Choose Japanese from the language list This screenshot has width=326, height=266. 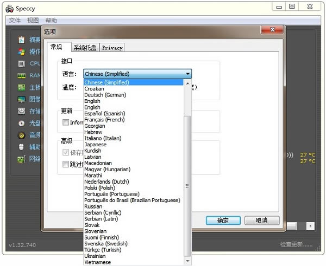[x=95, y=145]
